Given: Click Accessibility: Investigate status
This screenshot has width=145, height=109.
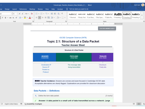Looking at the screenshot, I should pos(33,104).
